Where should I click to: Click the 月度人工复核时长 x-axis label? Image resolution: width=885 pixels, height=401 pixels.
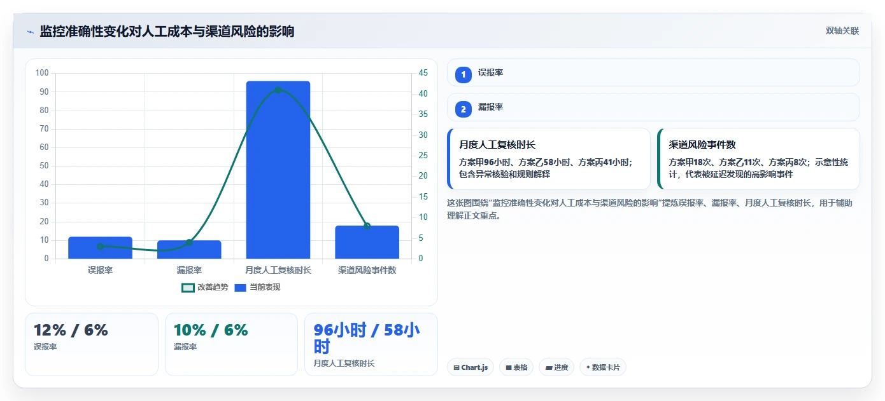coord(278,270)
